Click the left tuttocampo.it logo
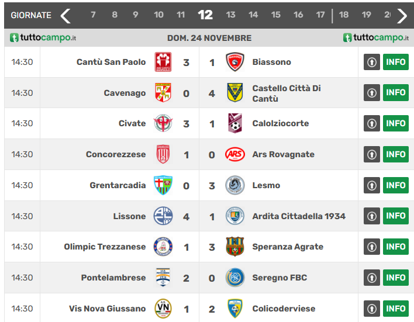Screen dimensions: 414x322 click(x=43, y=38)
